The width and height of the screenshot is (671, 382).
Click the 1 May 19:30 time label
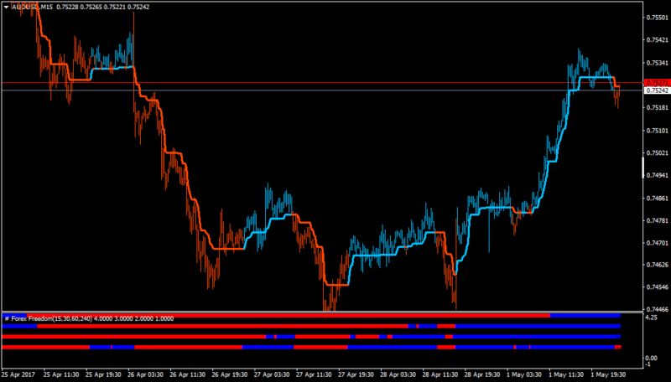608,374
